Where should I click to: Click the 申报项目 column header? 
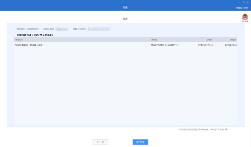(19, 40)
